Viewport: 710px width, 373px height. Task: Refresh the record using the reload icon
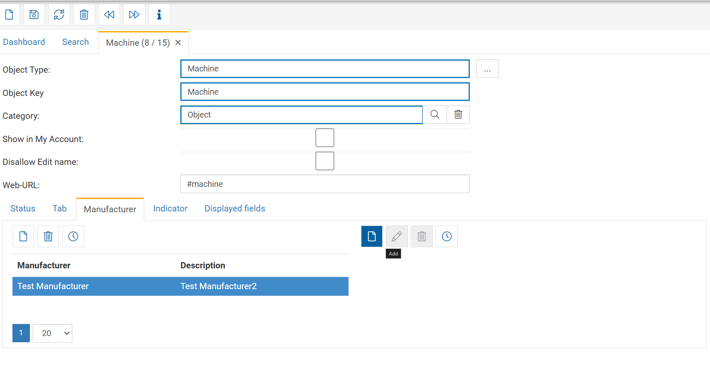click(x=59, y=15)
